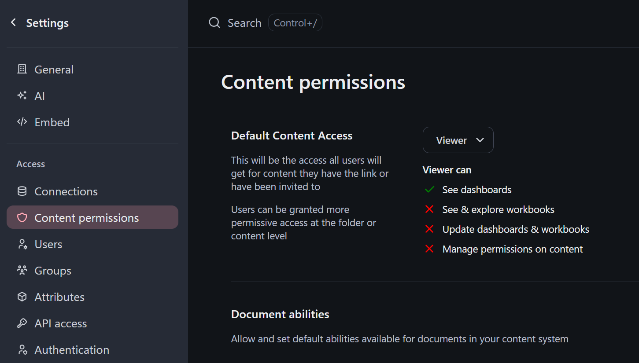Image resolution: width=639 pixels, height=363 pixels.
Task: Click the API access key icon
Action: point(22,323)
